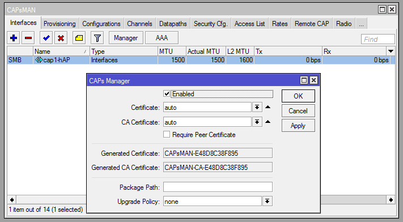Click the Tx column header

click(x=288, y=52)
